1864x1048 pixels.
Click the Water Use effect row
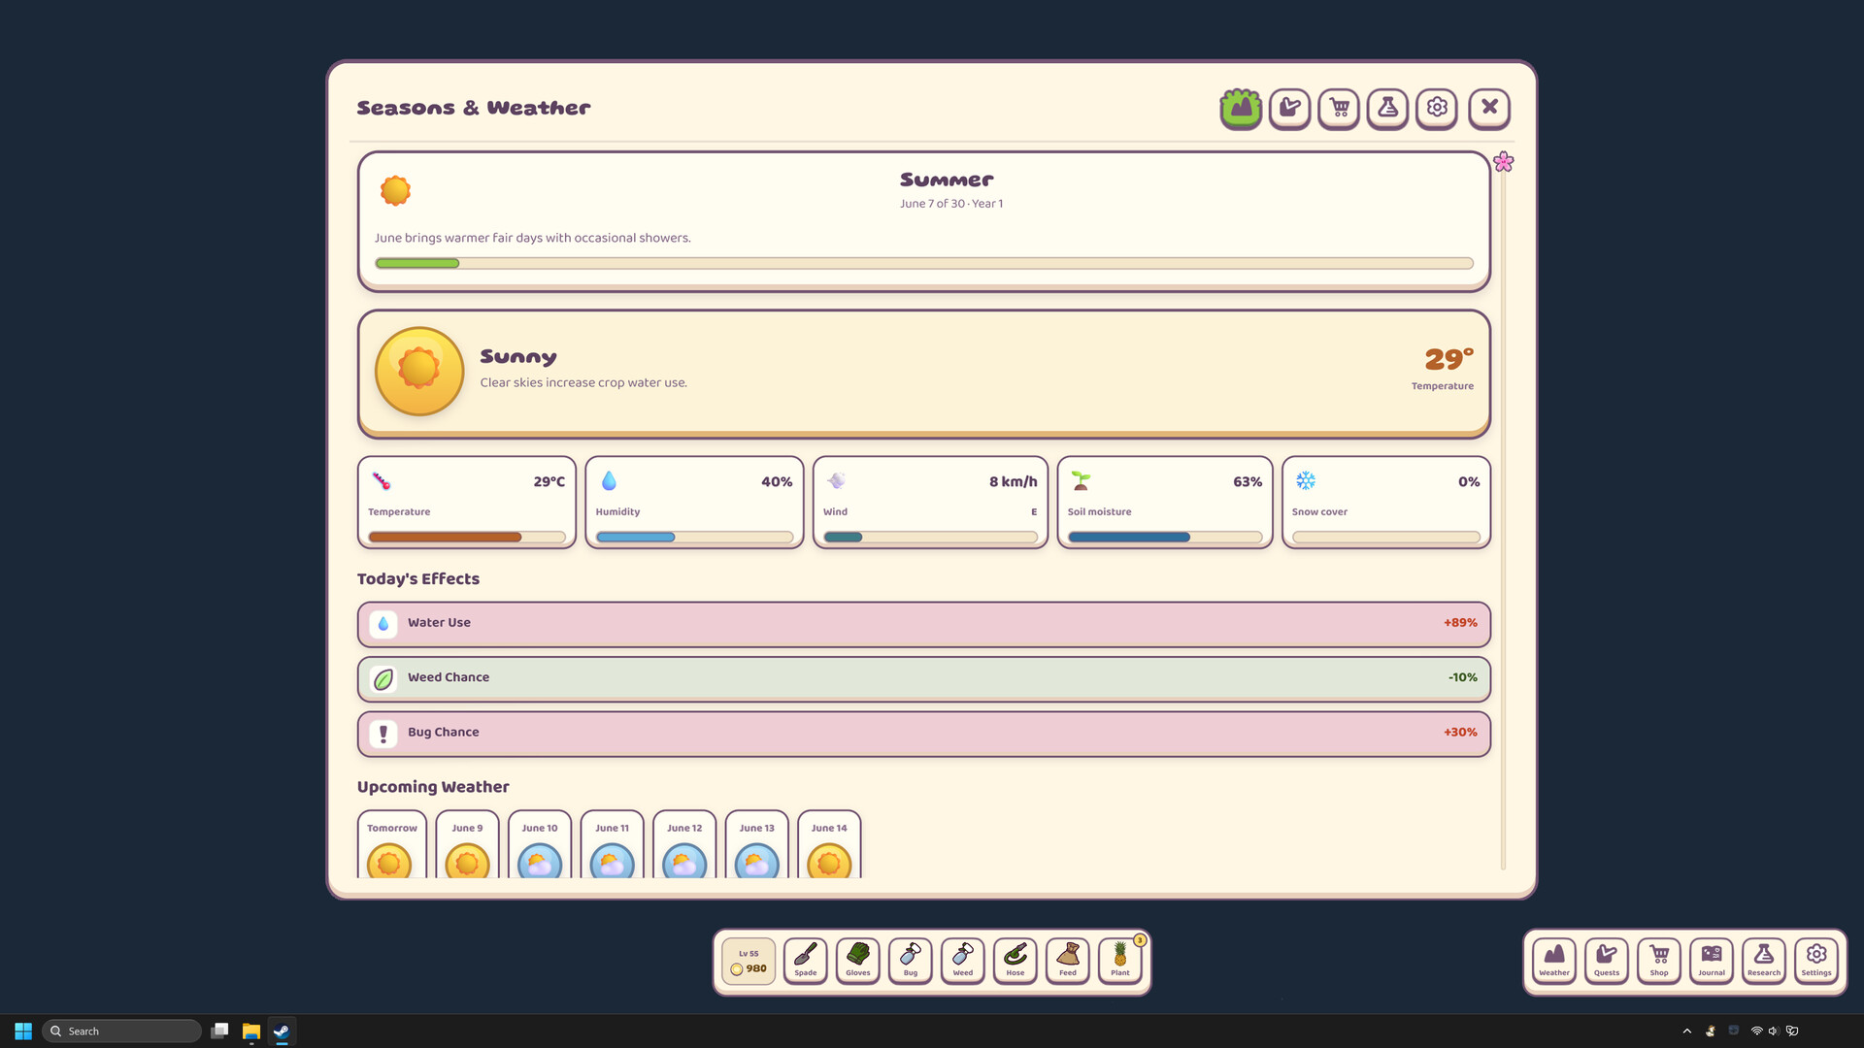click(x=924, y=624)
